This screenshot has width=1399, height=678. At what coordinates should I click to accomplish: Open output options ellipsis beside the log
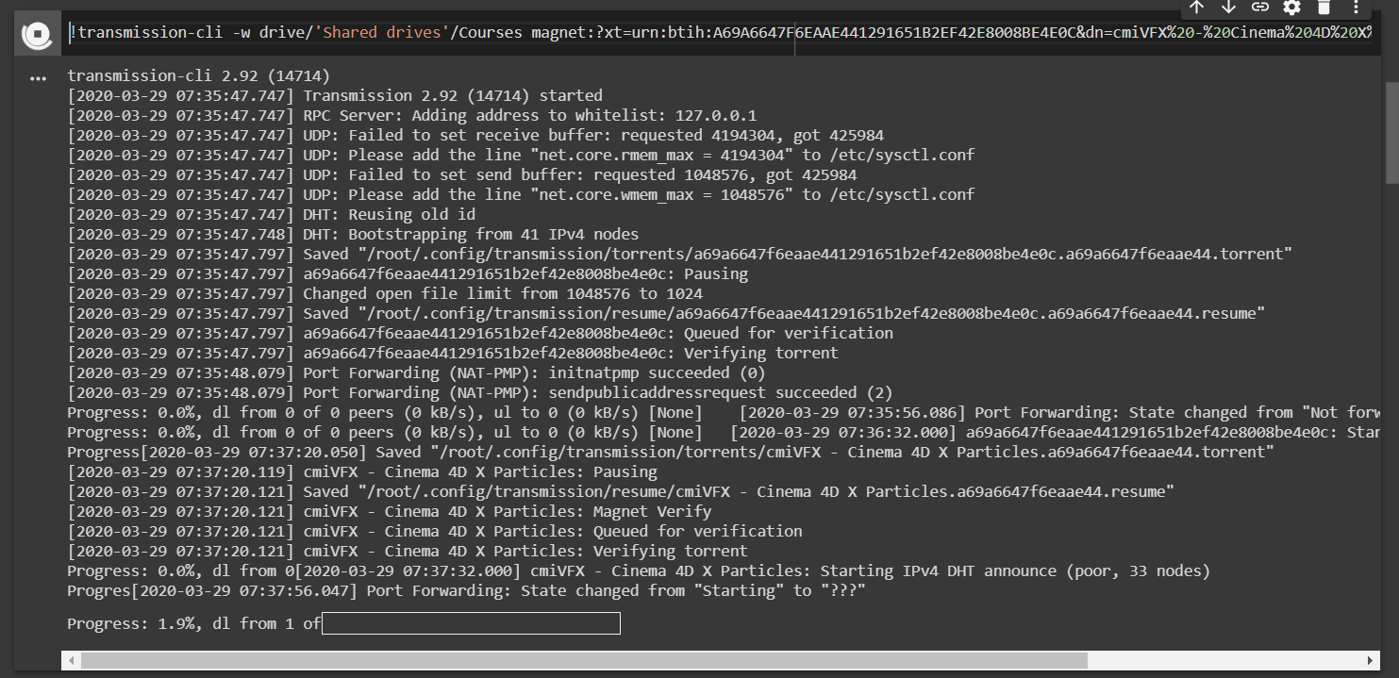click(x=38, y=79)
